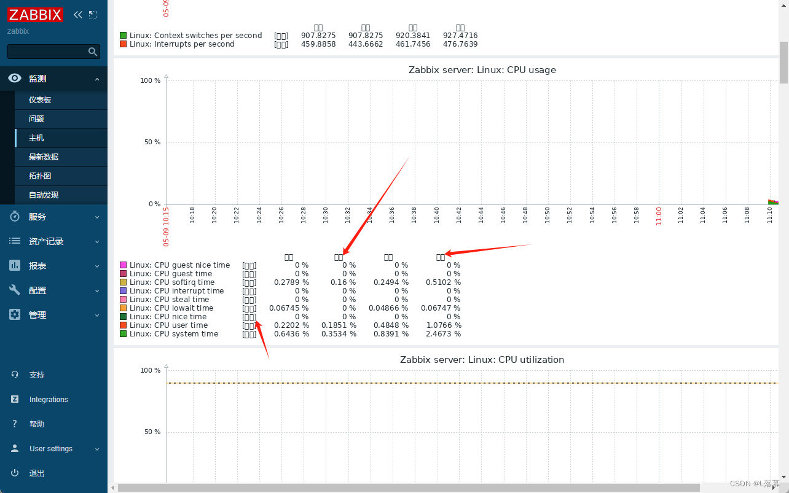The width and height of the screenshot is (789, 493).
Task: Click the 服务 menu label
Action: pos(37,217)
